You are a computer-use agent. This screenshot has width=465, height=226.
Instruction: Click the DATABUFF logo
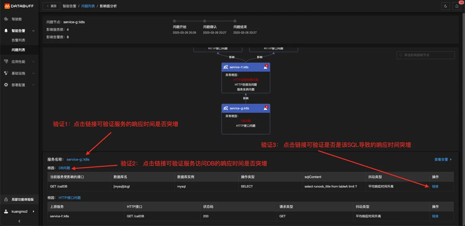click(19, 6)
